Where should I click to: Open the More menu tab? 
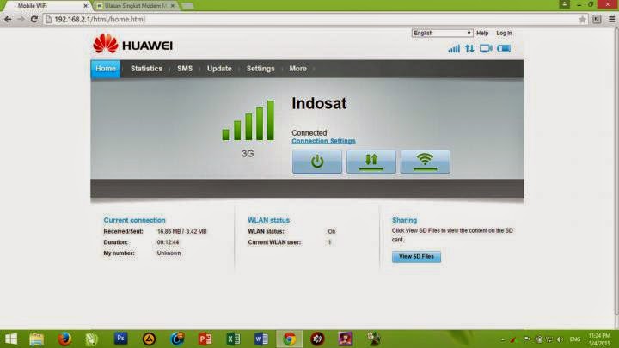tap(298, 69)
